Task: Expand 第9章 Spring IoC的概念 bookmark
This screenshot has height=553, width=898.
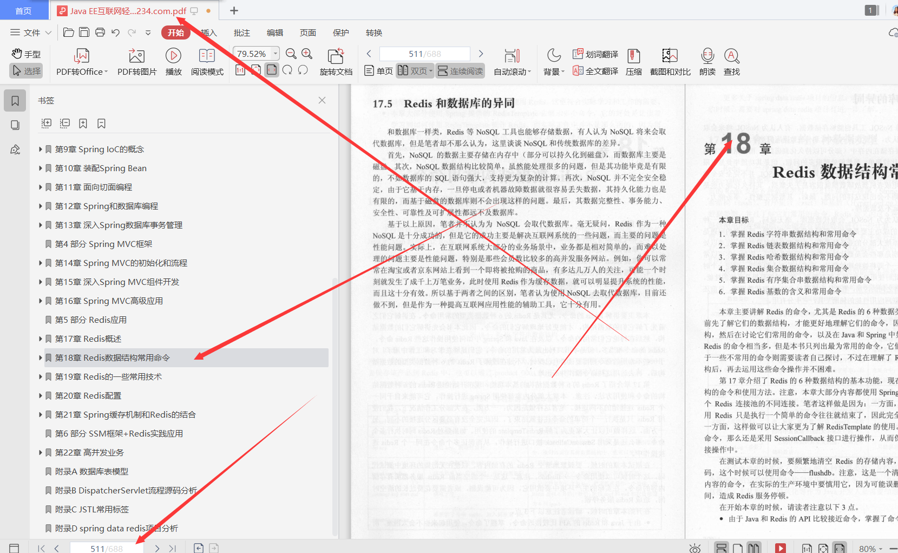Action: (x=41, y=149)
